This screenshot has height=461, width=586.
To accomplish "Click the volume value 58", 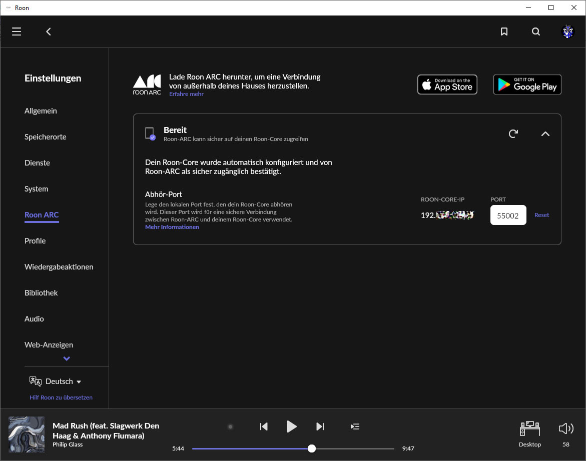I will coord(566,444).
